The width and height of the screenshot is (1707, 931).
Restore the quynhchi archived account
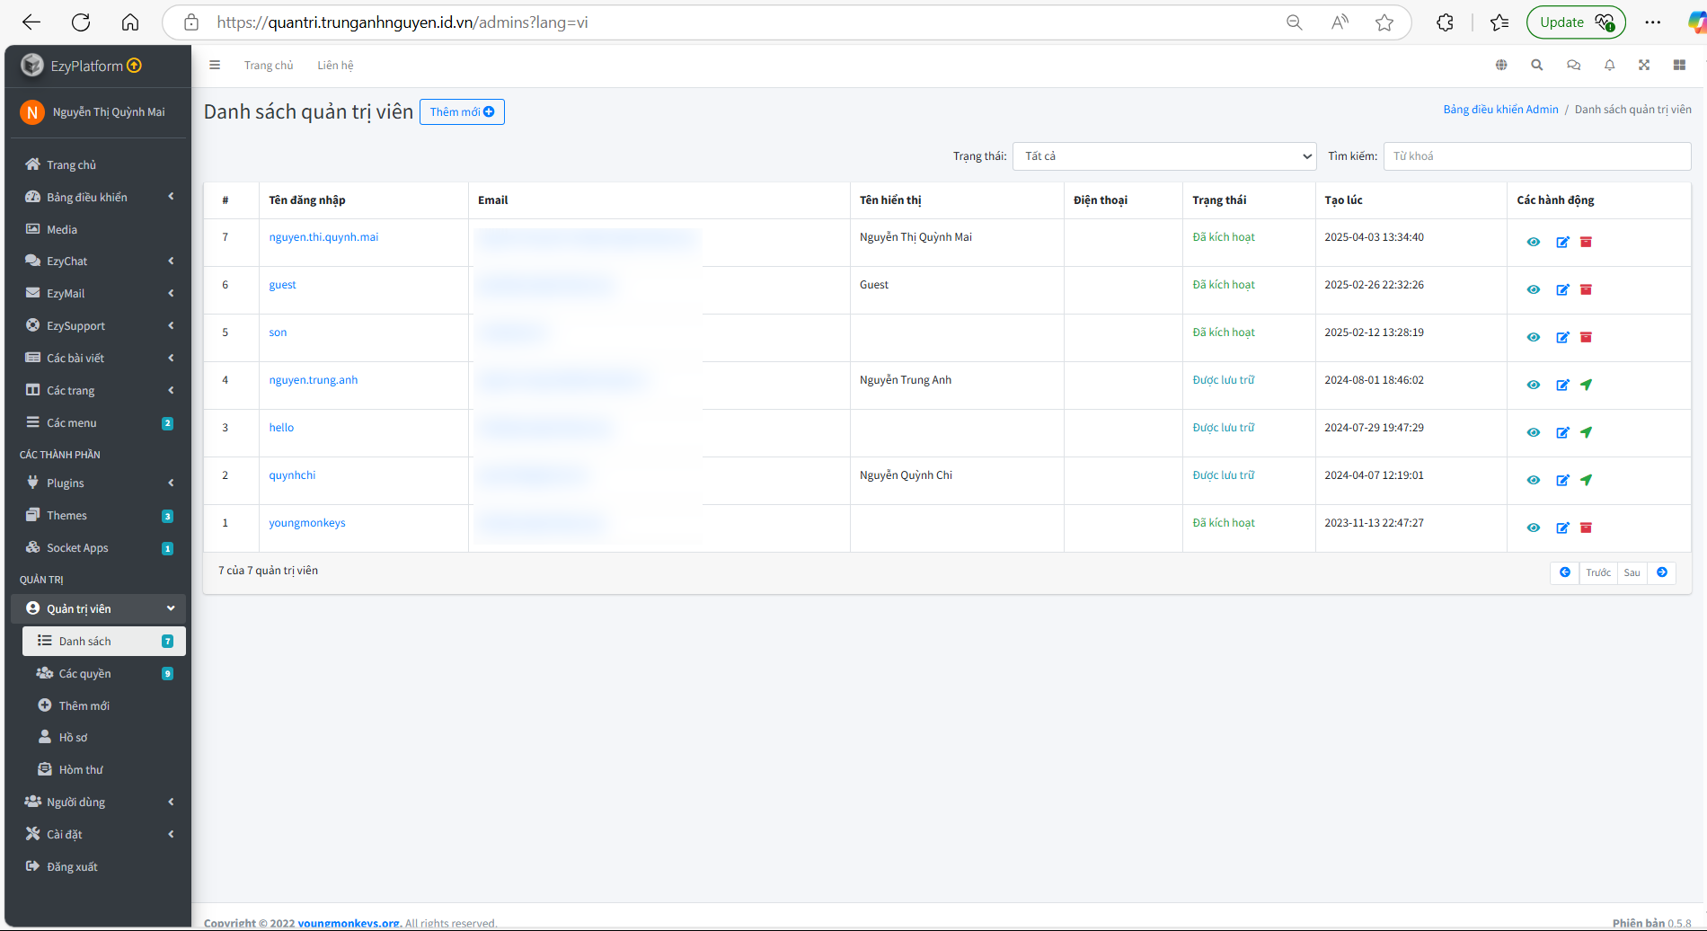point(1587,481)
